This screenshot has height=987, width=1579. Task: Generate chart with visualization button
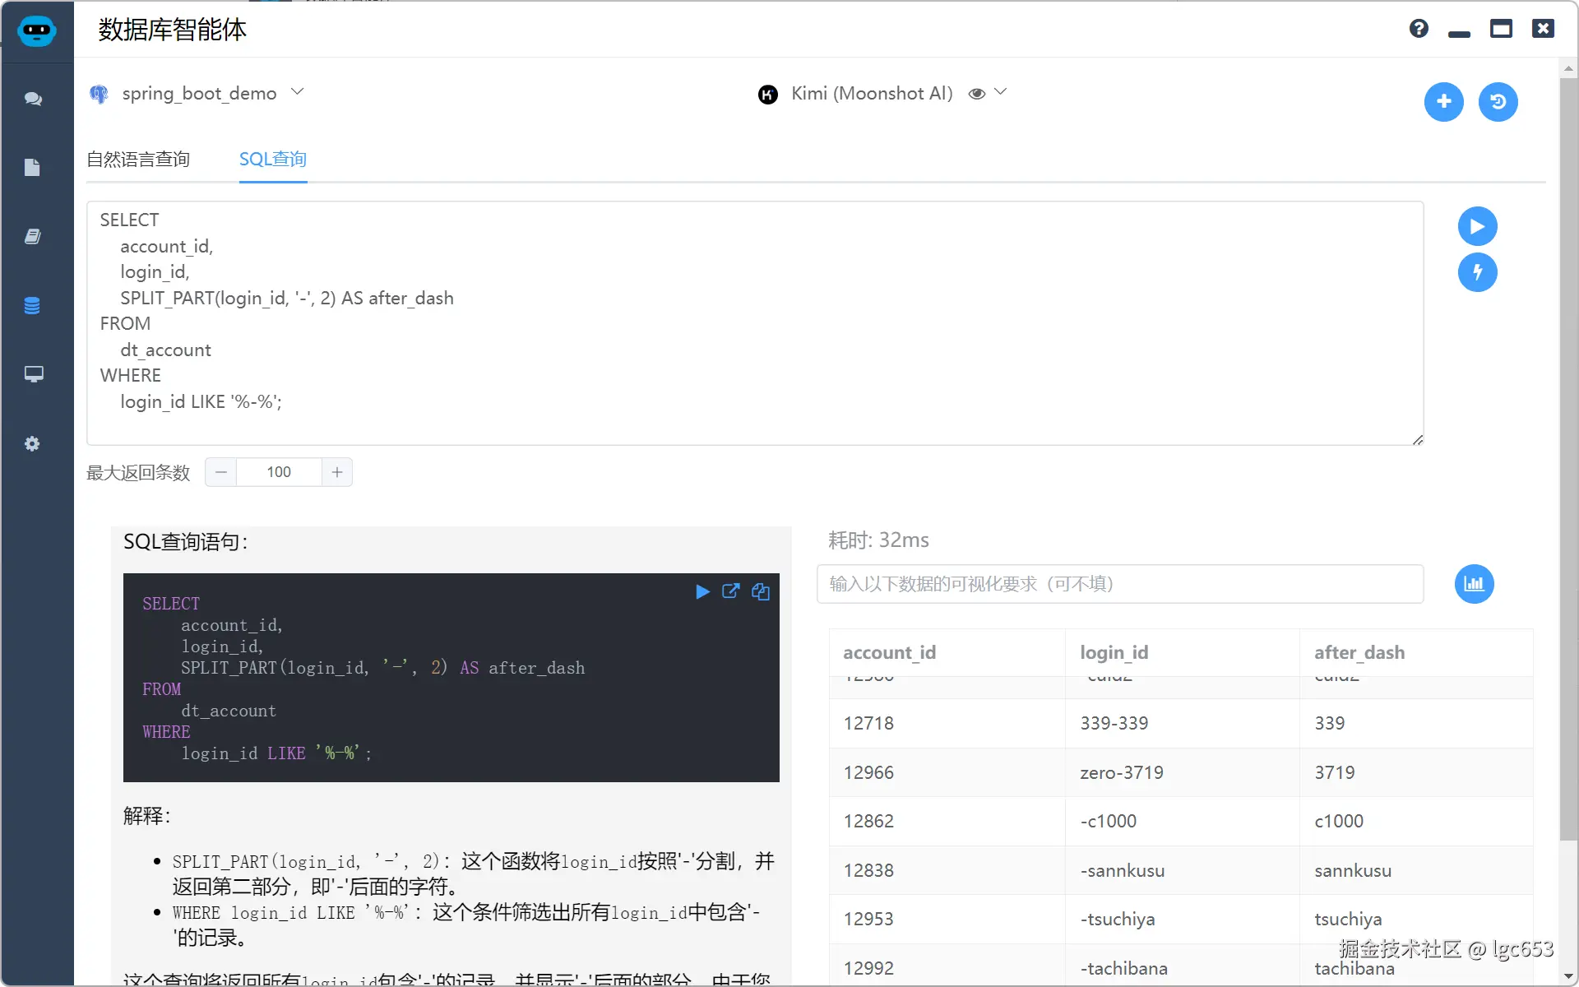click(1474, 584)
